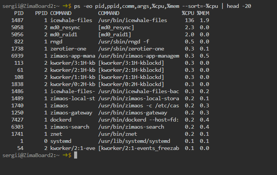Click PID 7427 of dockerd
277x175 pixels.
point(17,120)
